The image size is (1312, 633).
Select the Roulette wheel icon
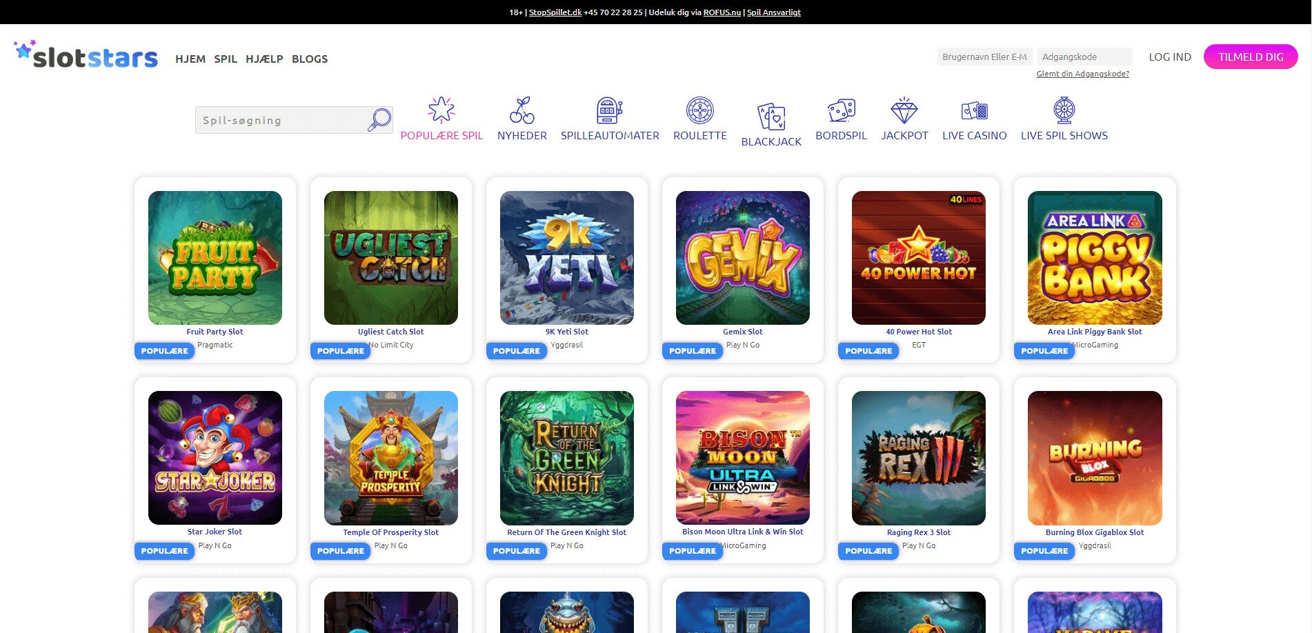700,110
